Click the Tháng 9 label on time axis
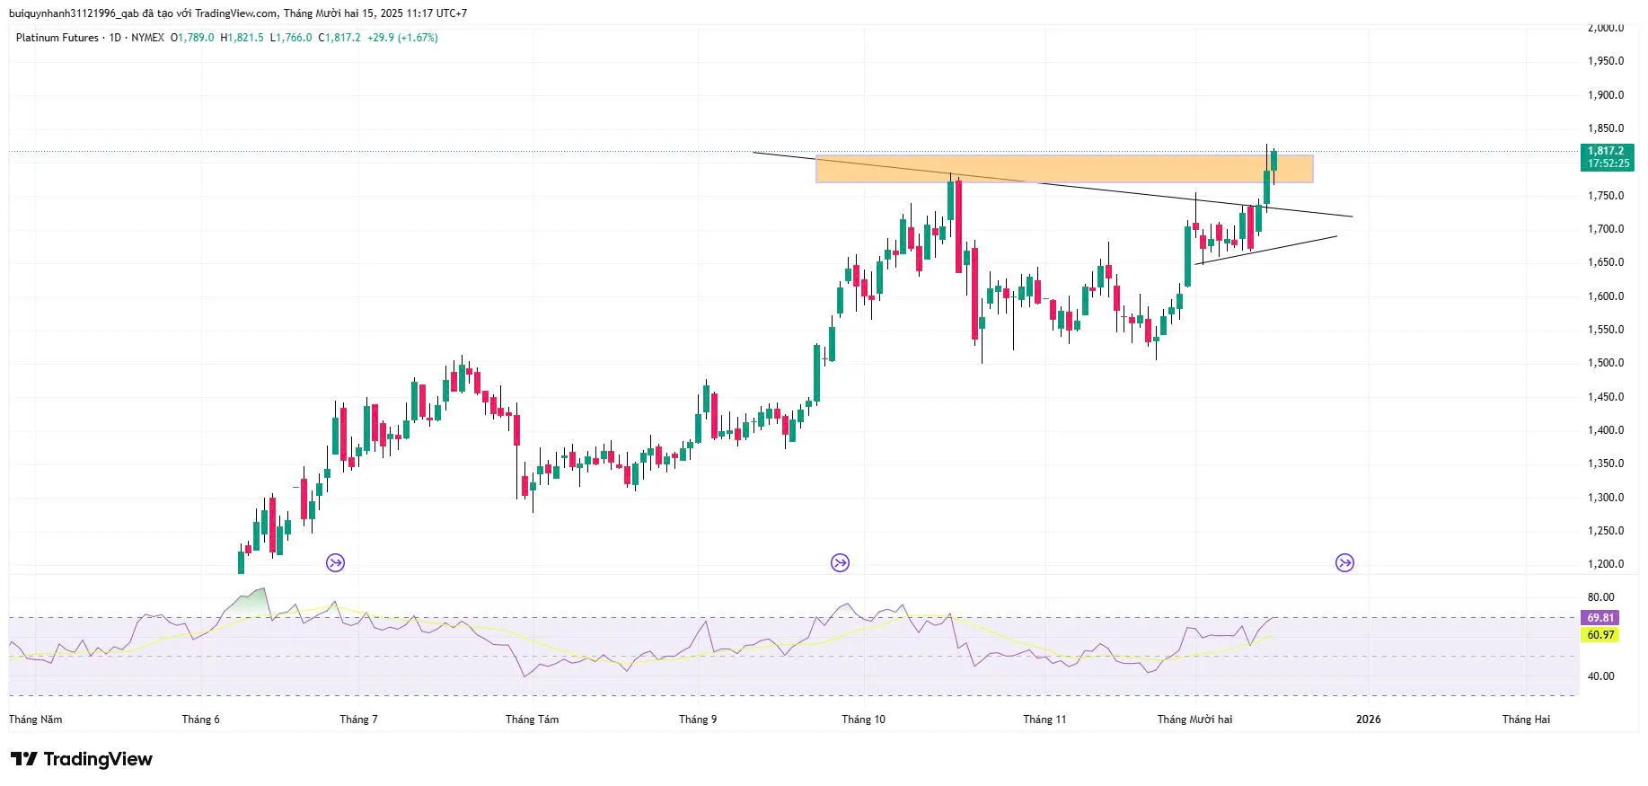The width and height of the screenshot is (1648, 786). pyautogui.click(x=698, y=720)
